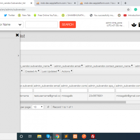The height and width of the screenshot is (140, 140).
Task: Open the Twitter bookmark
Action: pyautogui.click(x=9, y=15)
